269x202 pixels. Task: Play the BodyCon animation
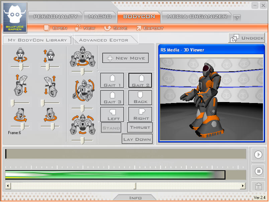(x=258, y=155)
